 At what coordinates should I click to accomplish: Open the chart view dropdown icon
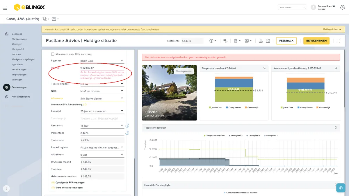pyautogui.click(x=248, y=41)
